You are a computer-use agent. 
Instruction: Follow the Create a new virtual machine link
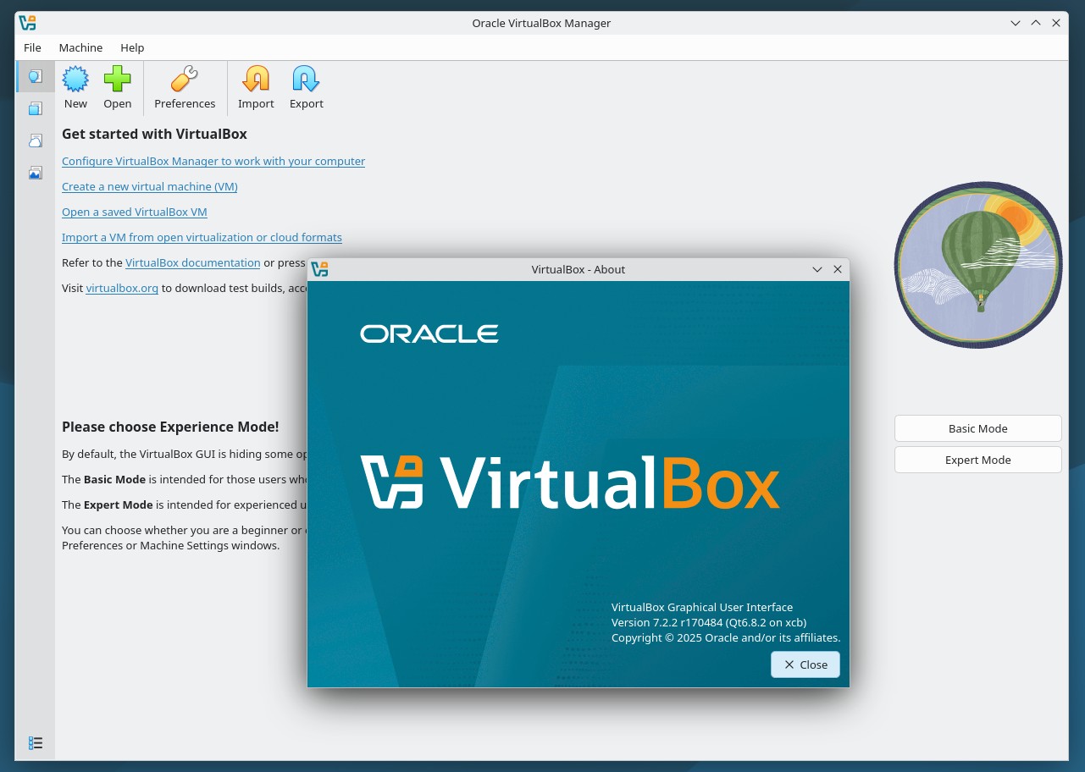tap(150, 186)
